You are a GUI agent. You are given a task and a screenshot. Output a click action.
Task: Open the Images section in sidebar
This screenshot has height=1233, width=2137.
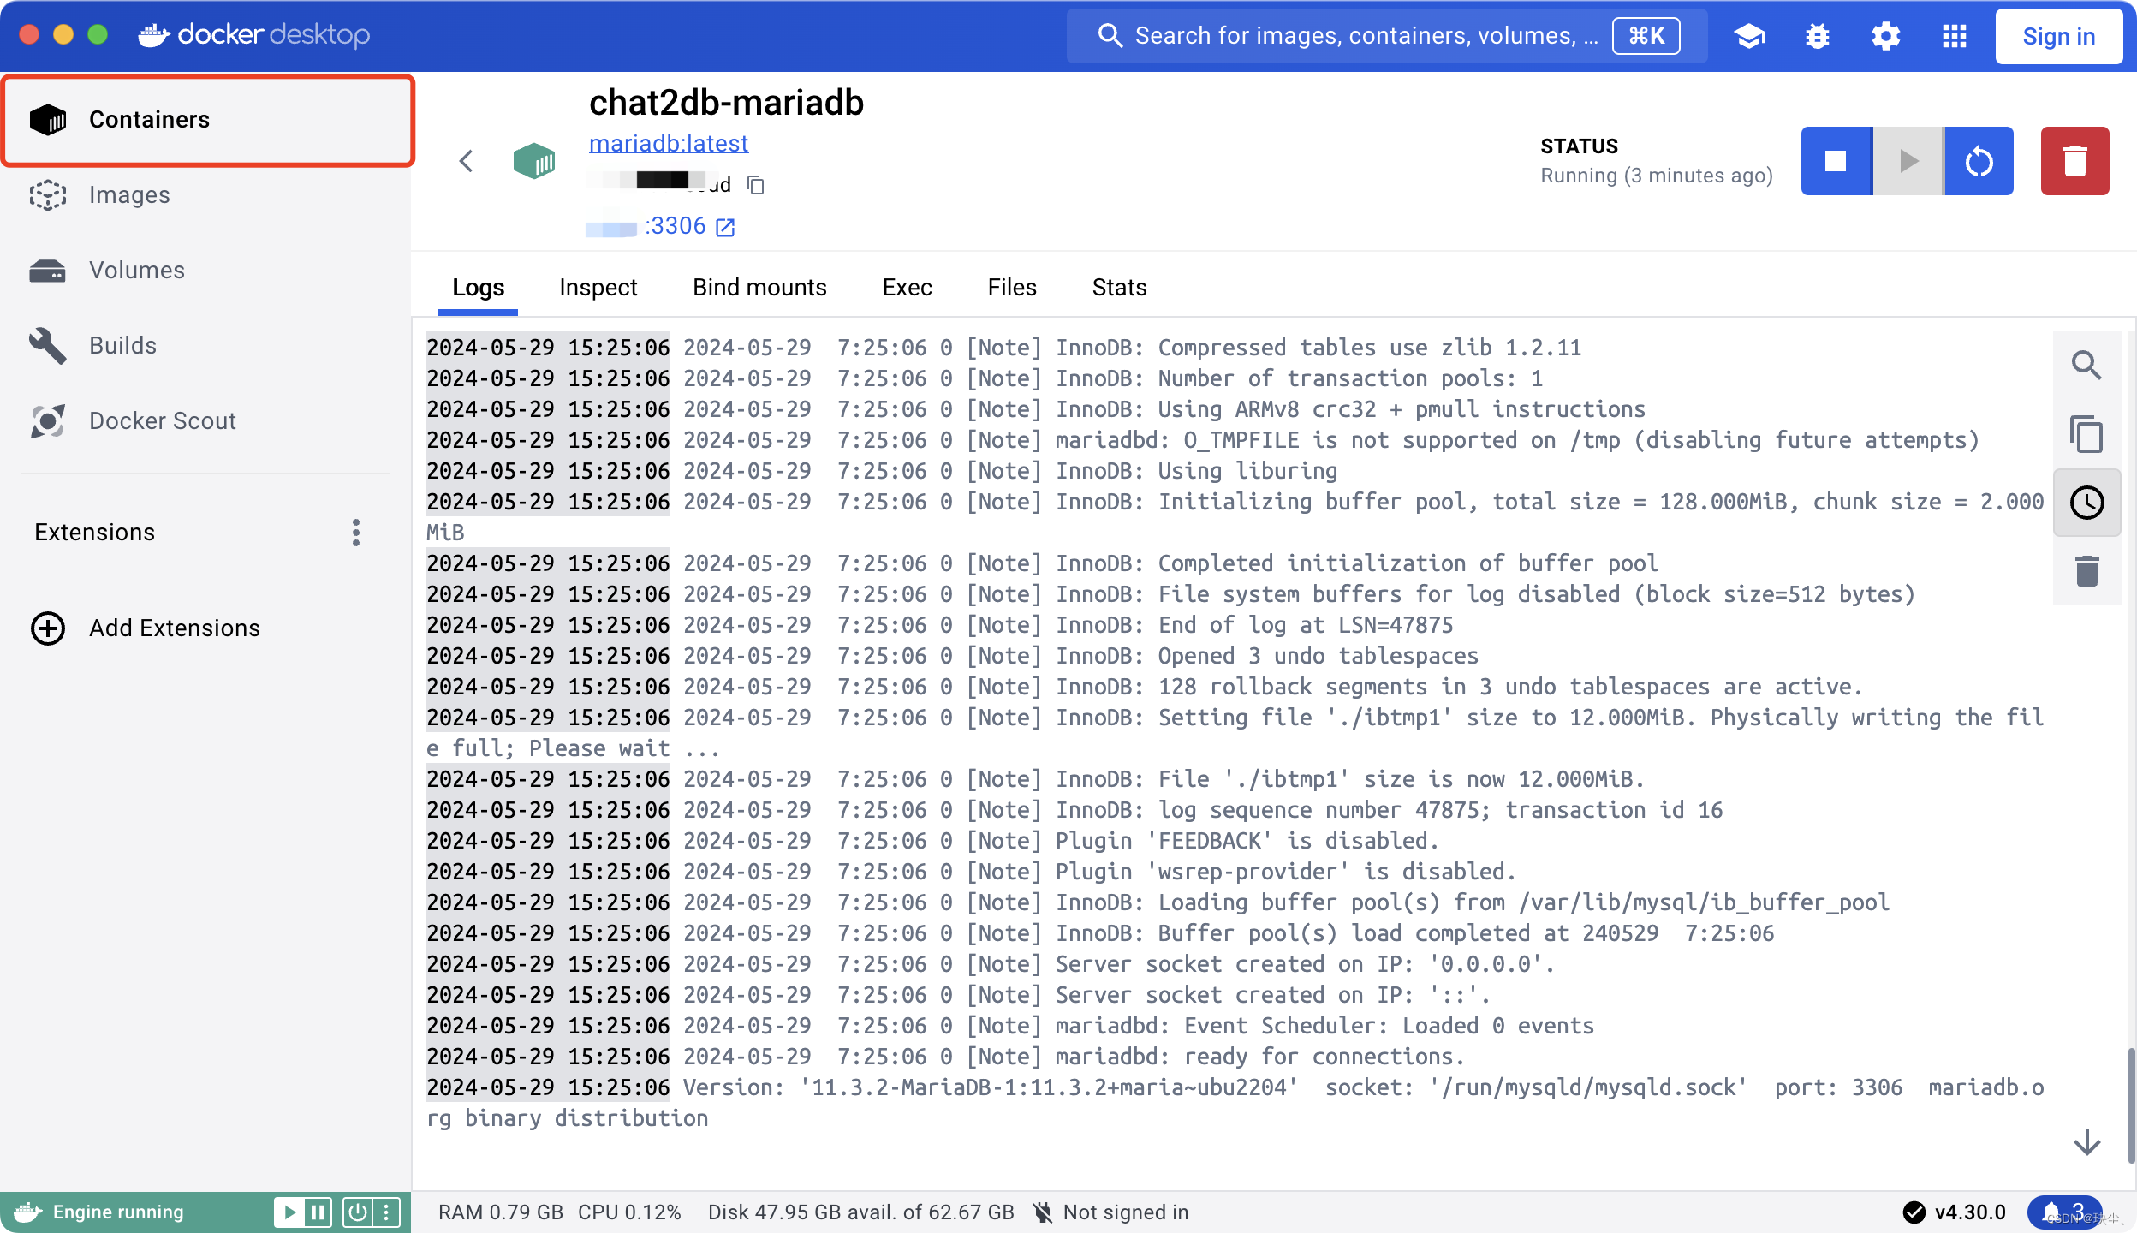207,195
